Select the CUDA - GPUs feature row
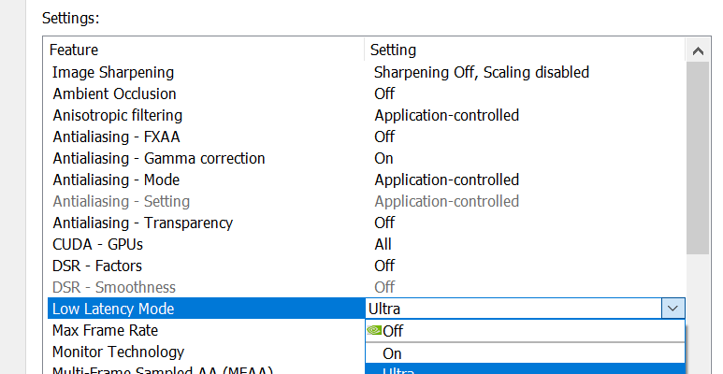The width and height of the screenshot is (723, 374). 98,244
